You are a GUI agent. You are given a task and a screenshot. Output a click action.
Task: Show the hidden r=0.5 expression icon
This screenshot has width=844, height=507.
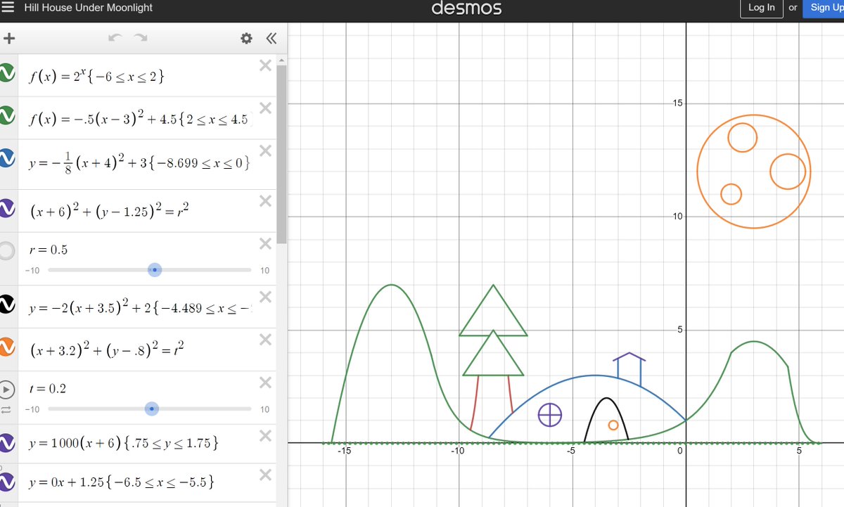pyautogui.click(x=6, y=250)
